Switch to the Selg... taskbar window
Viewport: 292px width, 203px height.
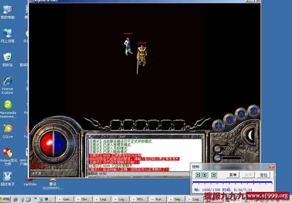(x=177, y=199)
